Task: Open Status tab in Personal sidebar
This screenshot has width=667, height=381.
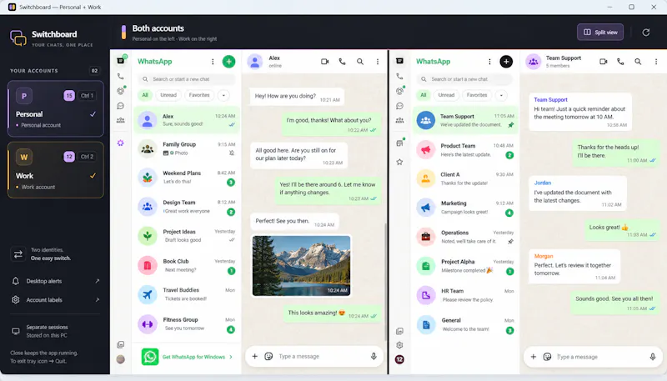Action: click(x=121, y=91)
